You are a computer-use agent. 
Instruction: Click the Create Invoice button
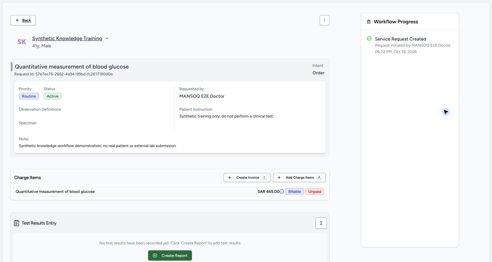247,178
